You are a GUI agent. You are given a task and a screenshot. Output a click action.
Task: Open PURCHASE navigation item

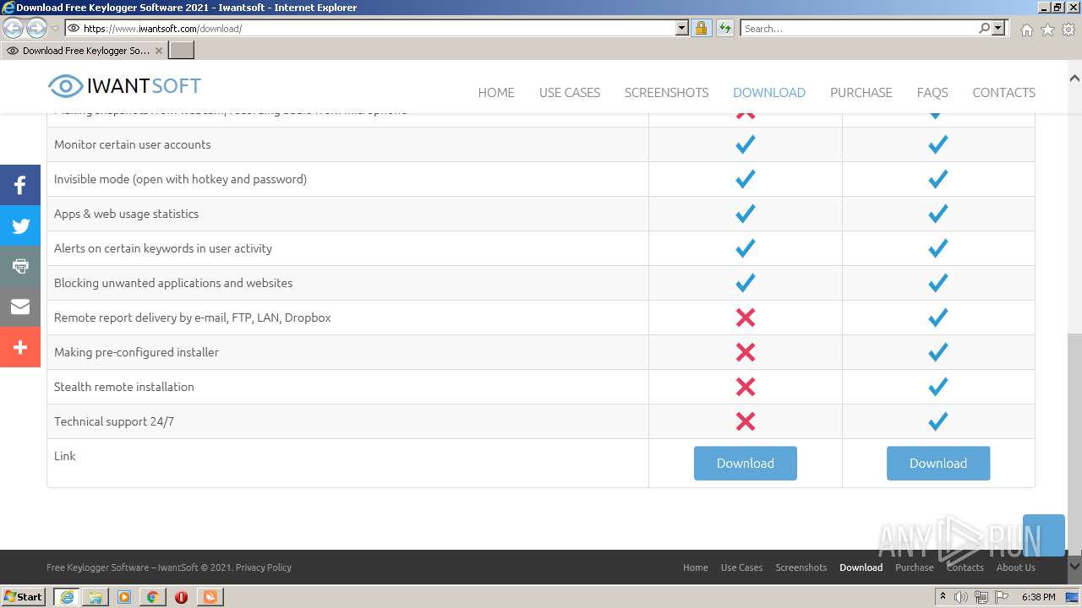tap(861, 93)
